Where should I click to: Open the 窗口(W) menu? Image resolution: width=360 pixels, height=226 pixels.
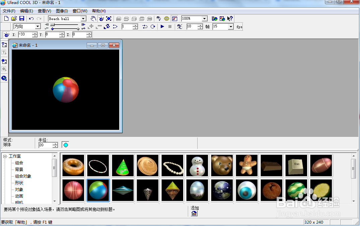(80, 11)
